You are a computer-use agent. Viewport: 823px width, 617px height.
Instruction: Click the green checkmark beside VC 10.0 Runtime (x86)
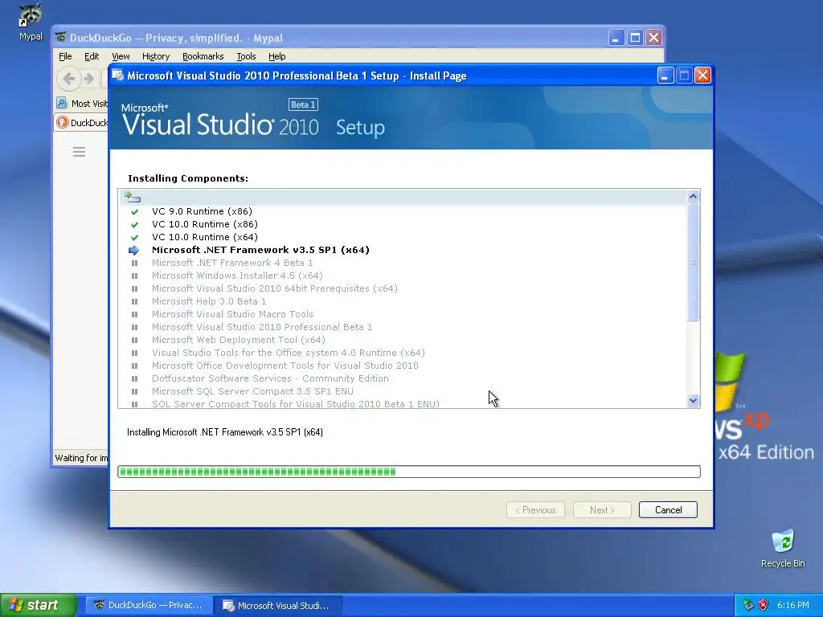click(134, 225)
